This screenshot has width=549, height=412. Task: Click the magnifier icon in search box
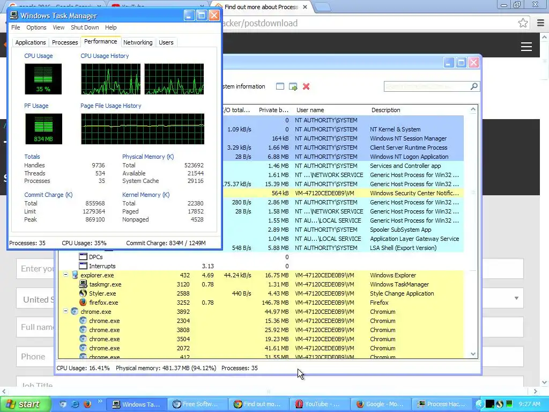click(x=474, y=86)
